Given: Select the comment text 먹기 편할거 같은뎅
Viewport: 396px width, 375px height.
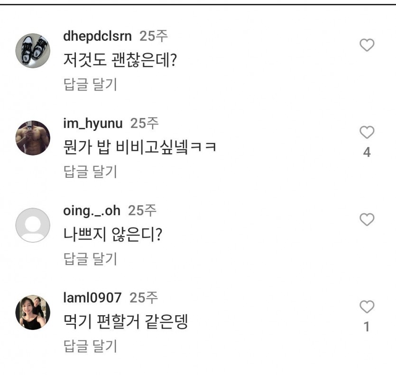Looking at the screenshot, I should point(126,322).
